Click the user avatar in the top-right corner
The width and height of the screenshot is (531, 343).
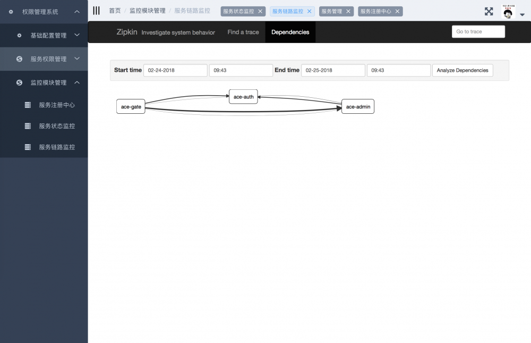[x=508, y=11]
